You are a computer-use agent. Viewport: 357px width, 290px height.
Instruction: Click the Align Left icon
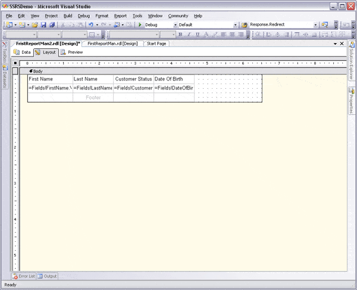[223, 35]
